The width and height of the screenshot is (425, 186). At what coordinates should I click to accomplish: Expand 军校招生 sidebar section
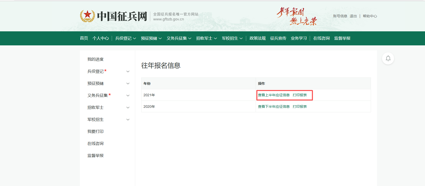pyautogui.click(x=128, y=120)
